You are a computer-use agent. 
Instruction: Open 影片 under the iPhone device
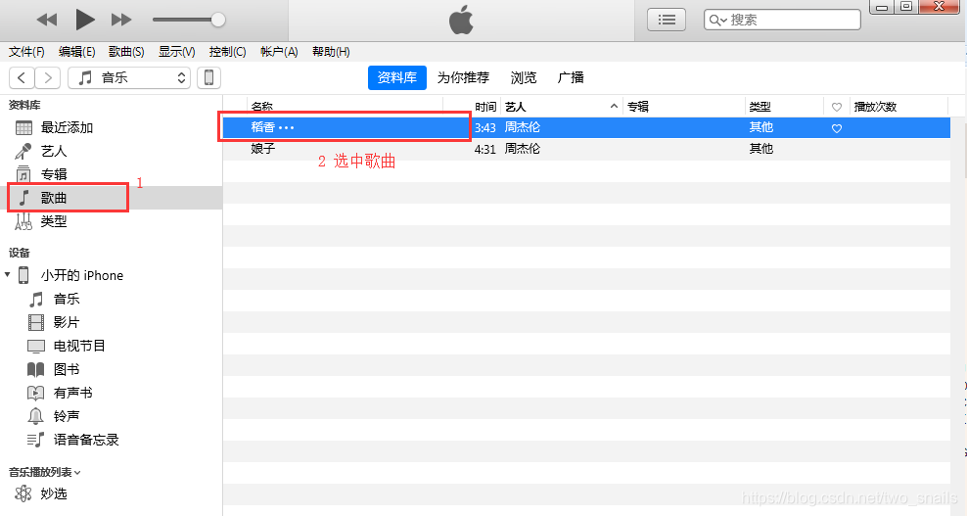pos(67,323)
